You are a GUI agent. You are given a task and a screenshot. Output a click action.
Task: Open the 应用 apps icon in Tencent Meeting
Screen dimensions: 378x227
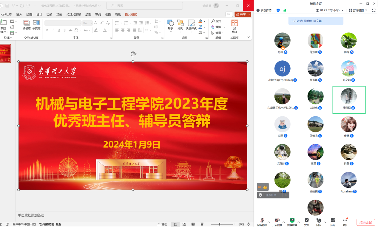click(333, 220)
